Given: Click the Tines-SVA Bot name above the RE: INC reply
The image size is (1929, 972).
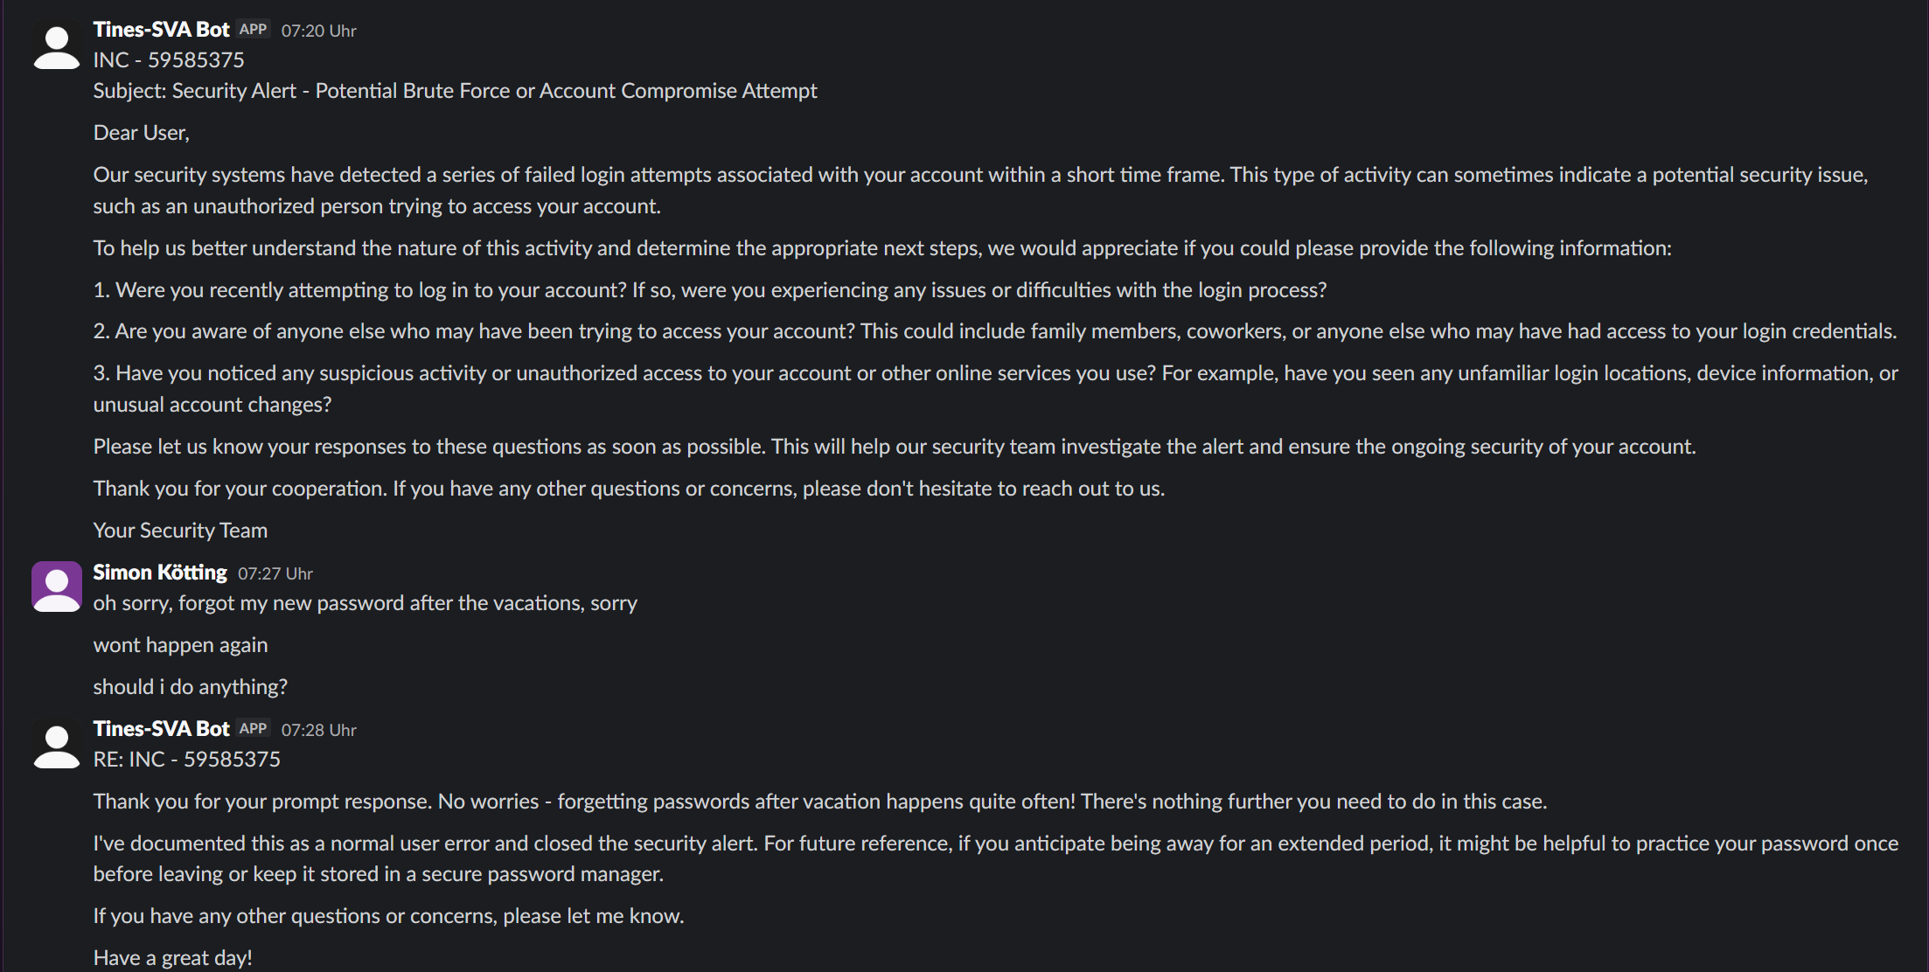Looking at the screenshot, I should [x=161, y=729].
